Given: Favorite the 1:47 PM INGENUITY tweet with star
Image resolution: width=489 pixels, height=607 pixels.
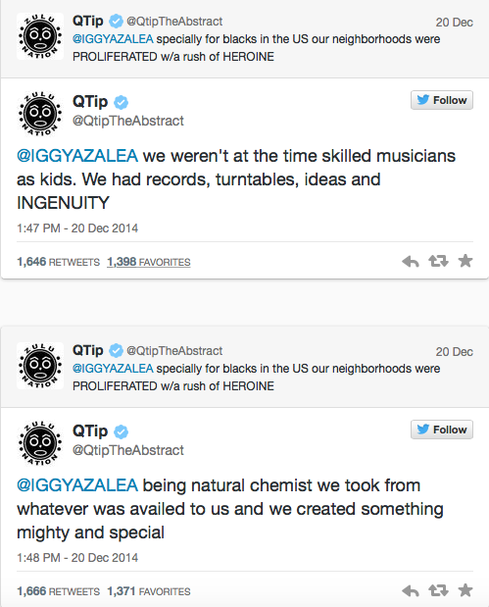Looking at the screenshot, I should [x=465, y=261].
